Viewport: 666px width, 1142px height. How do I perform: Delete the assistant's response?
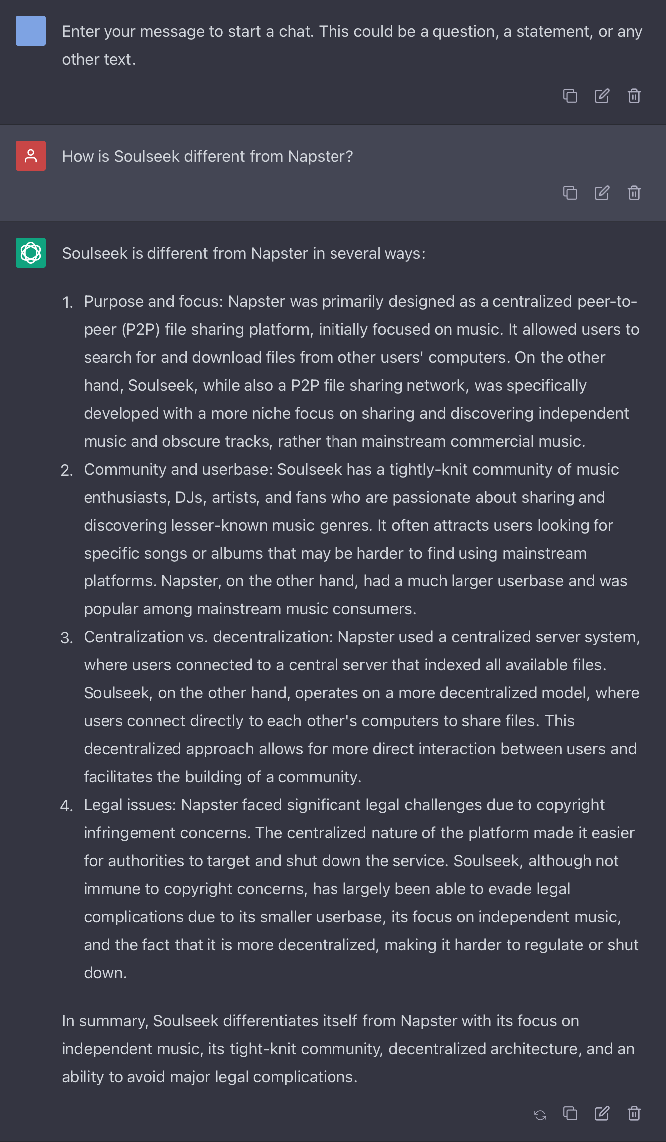[634, 1114]
